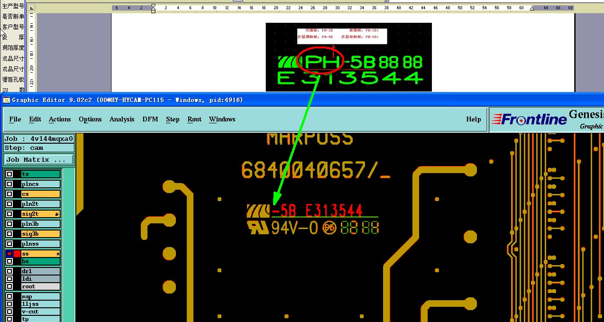Click the 生产型号 label in left panel

[13, 6]
